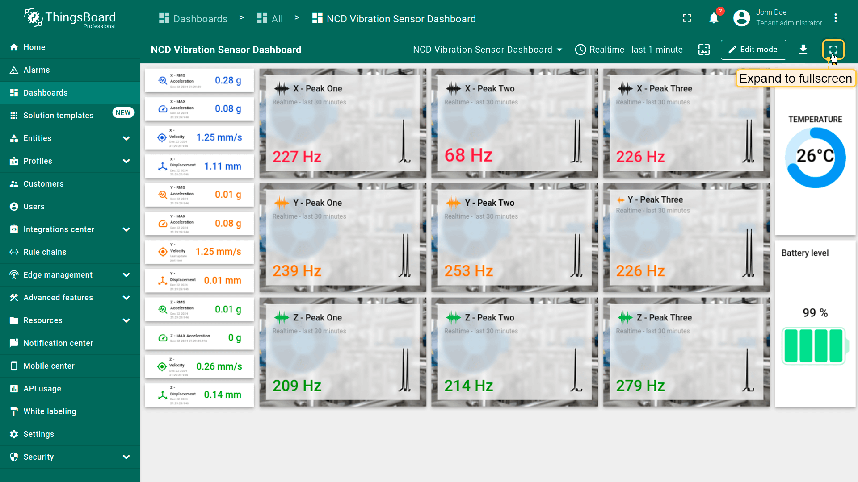Click the temperature circular gauge
The width and height of the screenshot is (858, 482).
pos(815,157)
